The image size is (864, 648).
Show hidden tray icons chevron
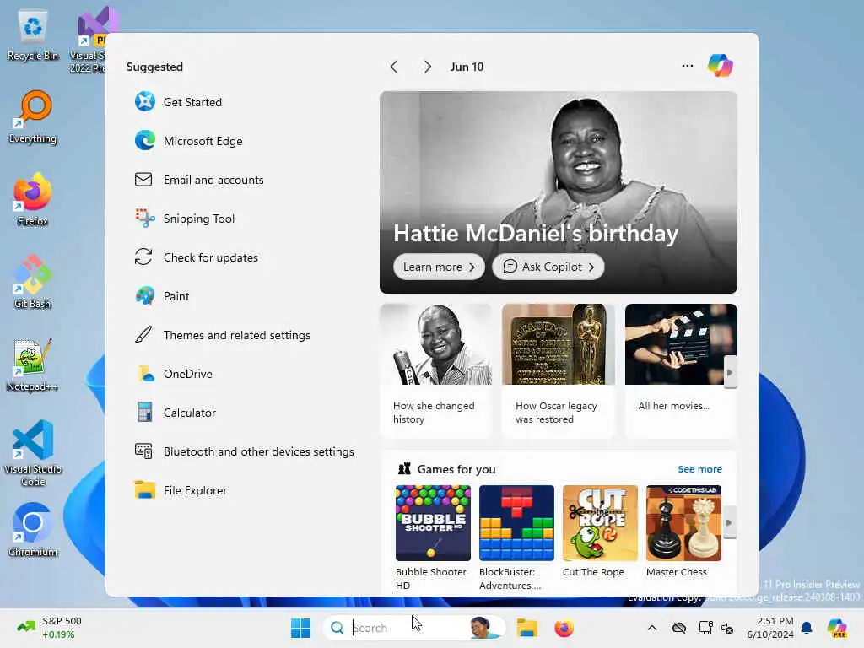coord(652,628)
